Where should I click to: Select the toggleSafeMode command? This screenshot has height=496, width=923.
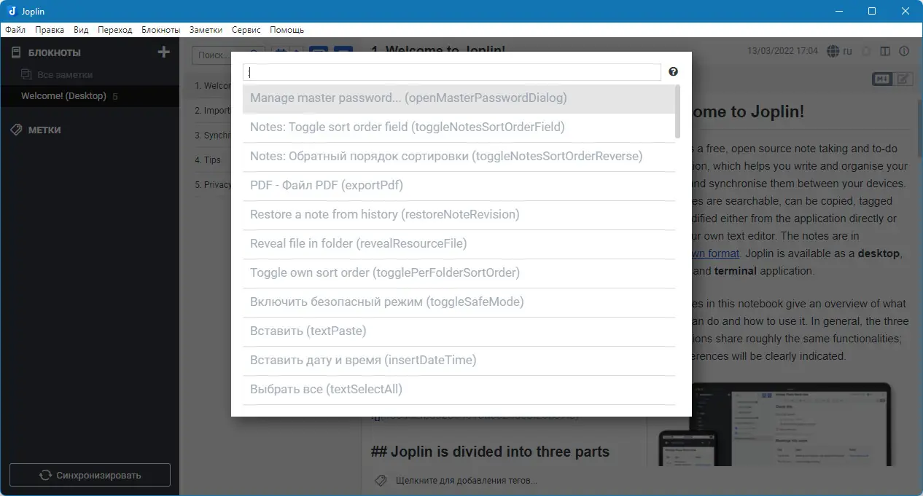click(459, 302)
